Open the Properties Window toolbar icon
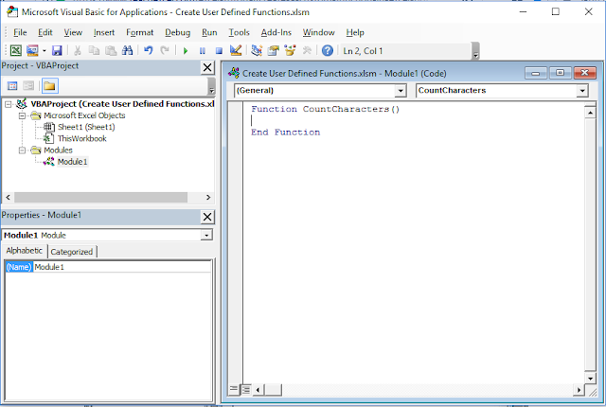Screen dimensions: 606x407 coord(274,50)
